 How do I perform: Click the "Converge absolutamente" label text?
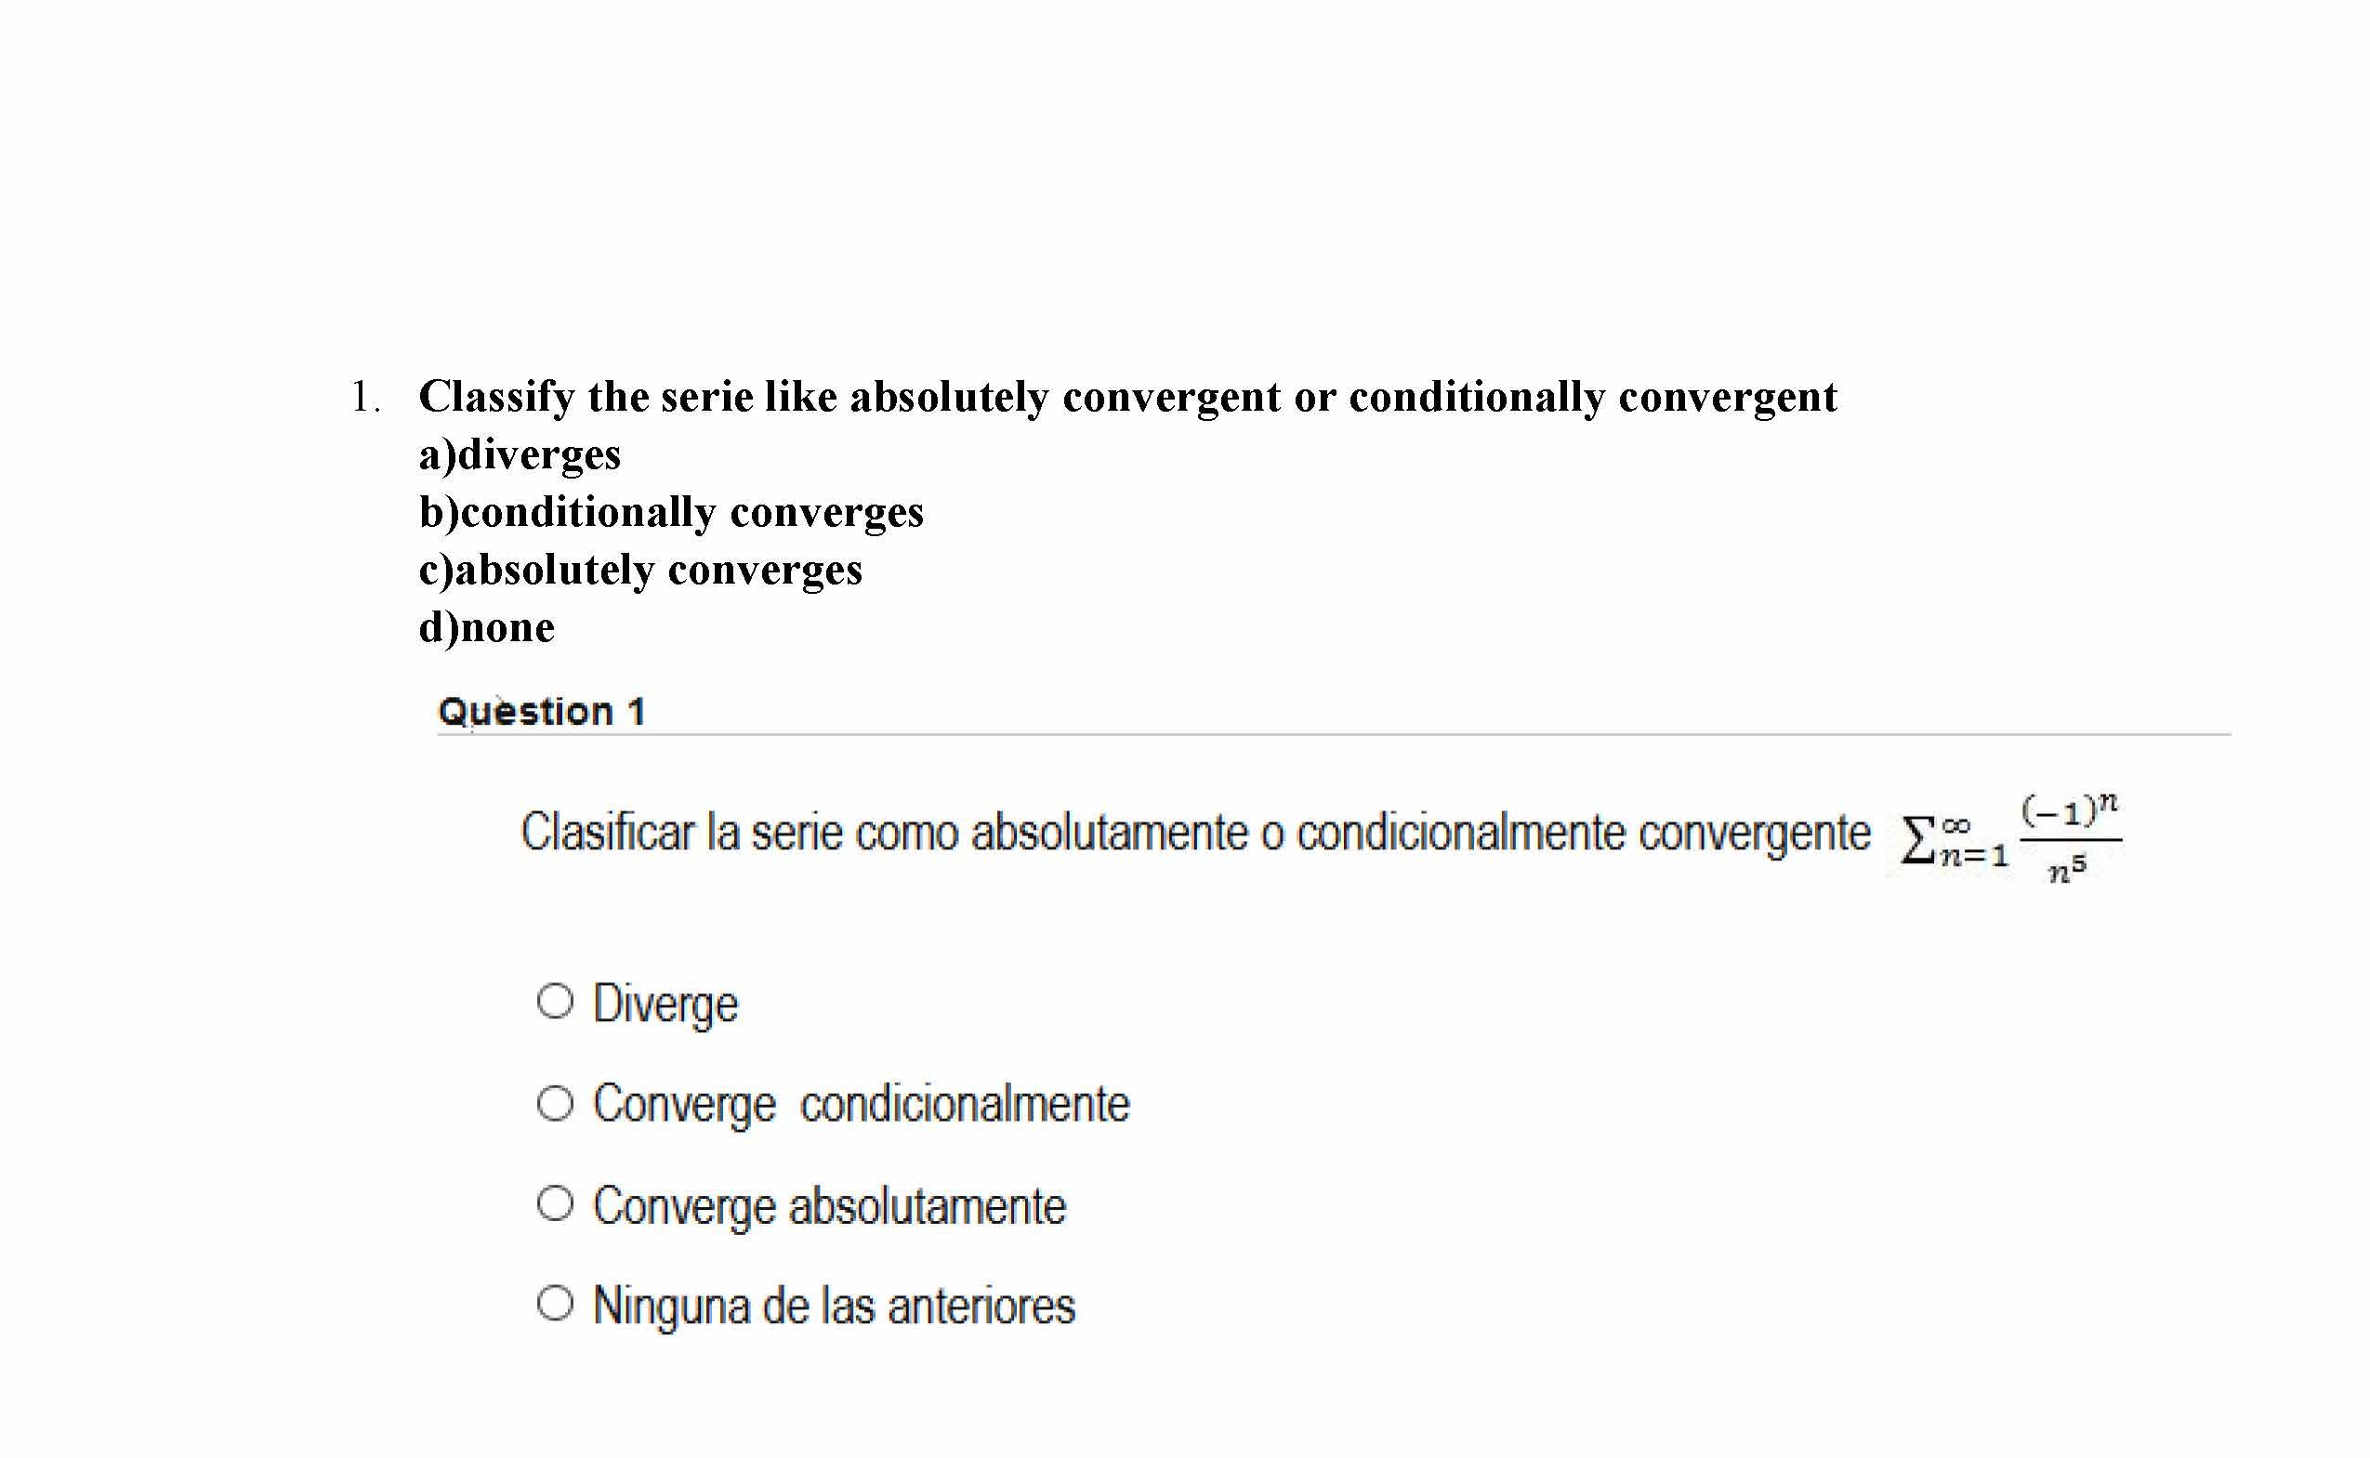(x=829, y=1206)
